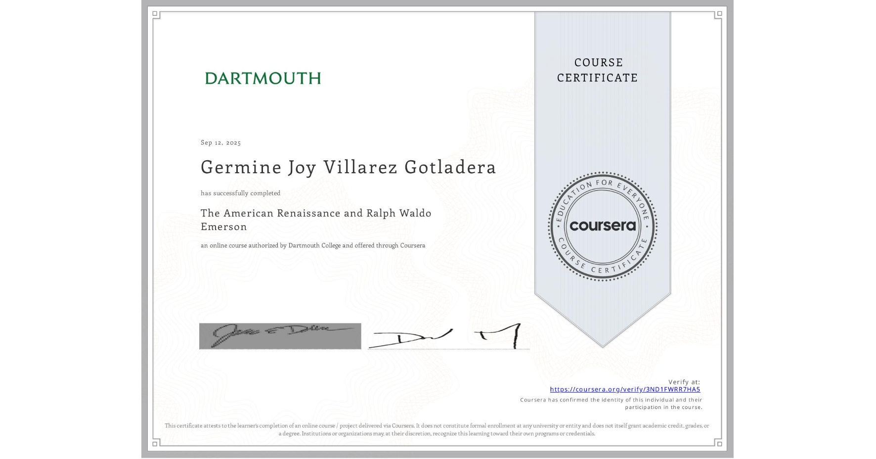This screenshot has width=876, height=459.
Task: Click the date Sep 12, 2025
Action: (220, 142)
